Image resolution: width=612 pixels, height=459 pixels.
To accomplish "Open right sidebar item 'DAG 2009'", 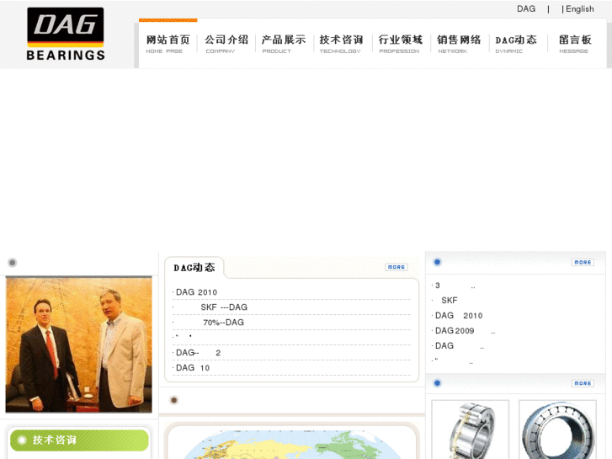I will pyautogui.click(x=463, y=331).
